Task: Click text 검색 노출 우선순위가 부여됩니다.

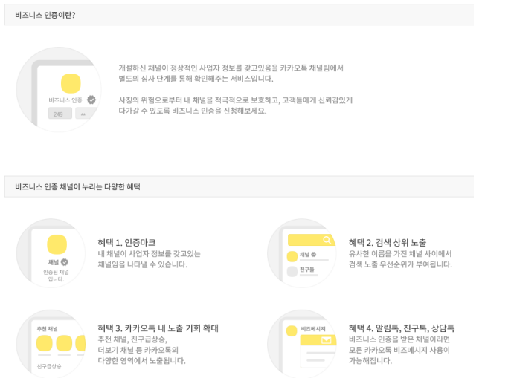Action: [400, 264]
